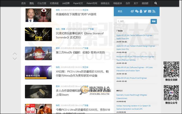Open Bono: Stories of Surrender article title

[80, 35]
